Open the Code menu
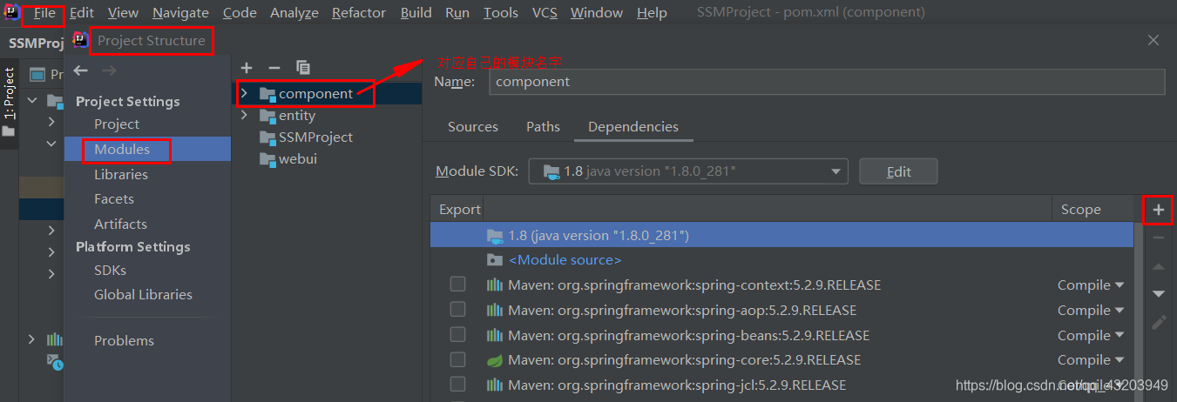 pos(240,13)
